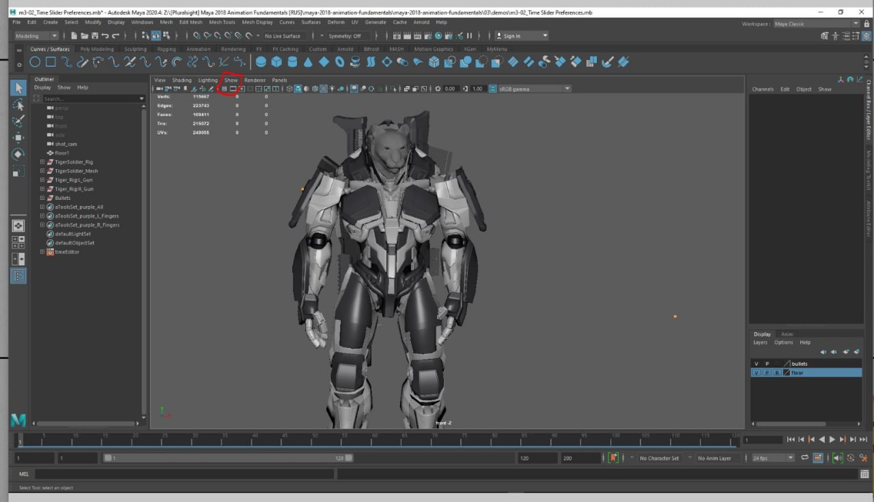Screen dimensions: 874x502
Task: Open the Maya Classic workspace dropdown
Action: (x=816, y=24)
